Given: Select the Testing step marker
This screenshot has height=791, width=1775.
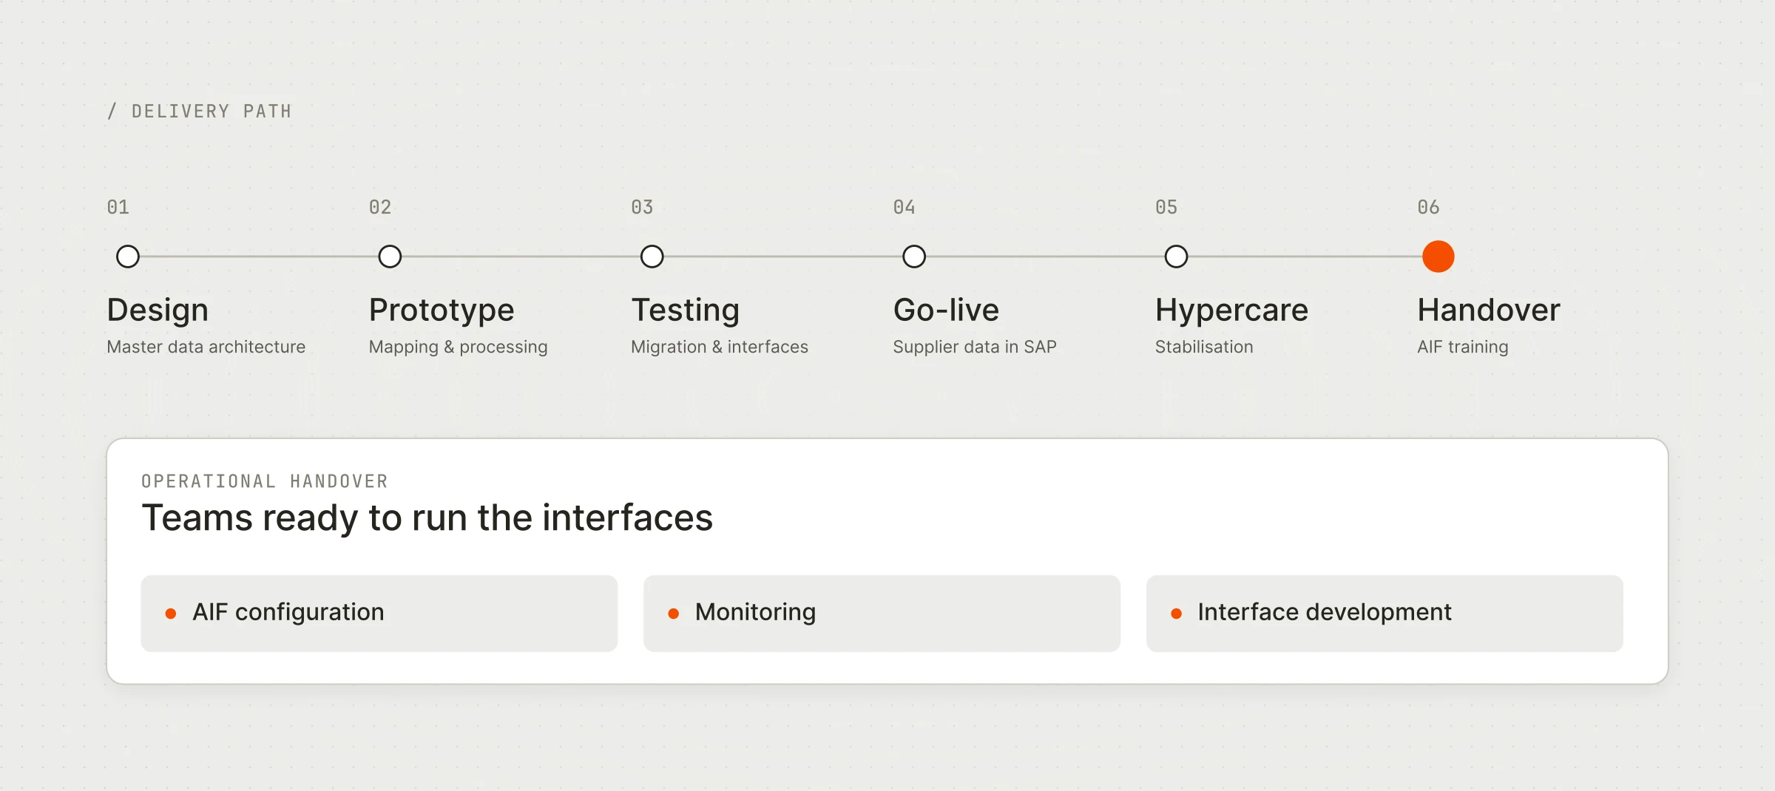Looking at the screenshot, I should click(652, 257).
